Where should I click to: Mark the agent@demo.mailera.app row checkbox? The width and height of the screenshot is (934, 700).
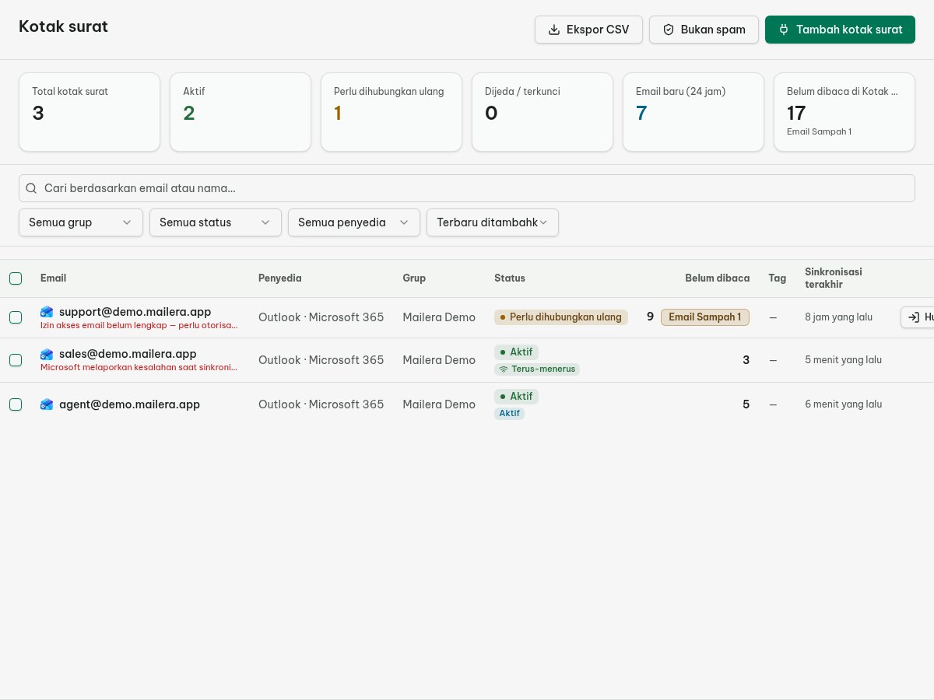[16, 404]
